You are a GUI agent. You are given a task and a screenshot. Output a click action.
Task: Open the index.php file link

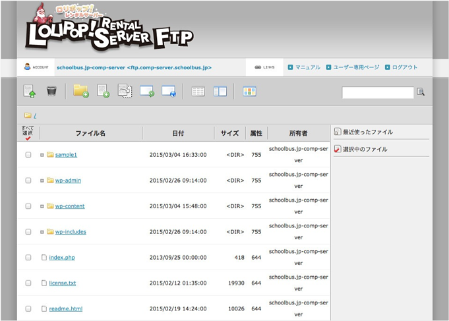[x=62, y=258]
